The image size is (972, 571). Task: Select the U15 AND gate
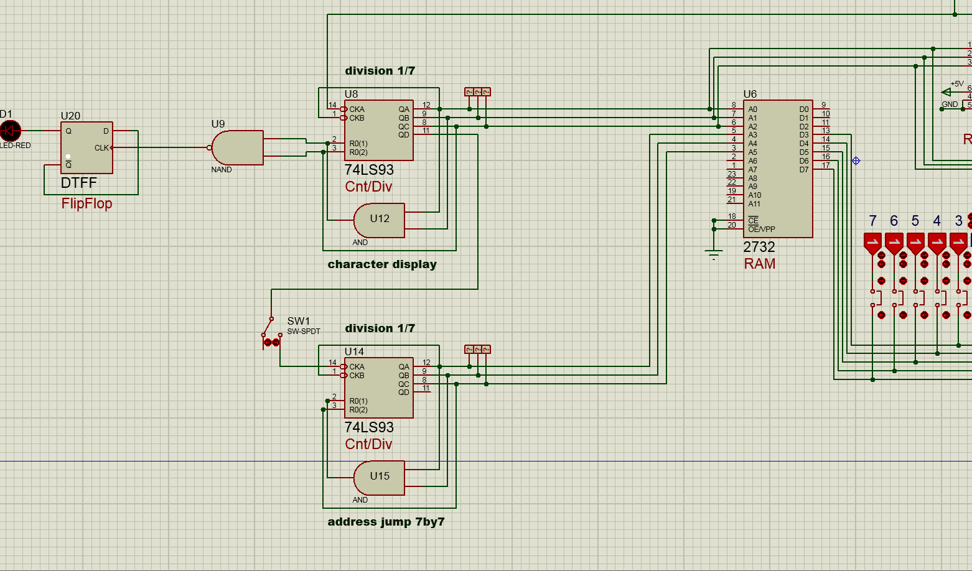point(379,478)
